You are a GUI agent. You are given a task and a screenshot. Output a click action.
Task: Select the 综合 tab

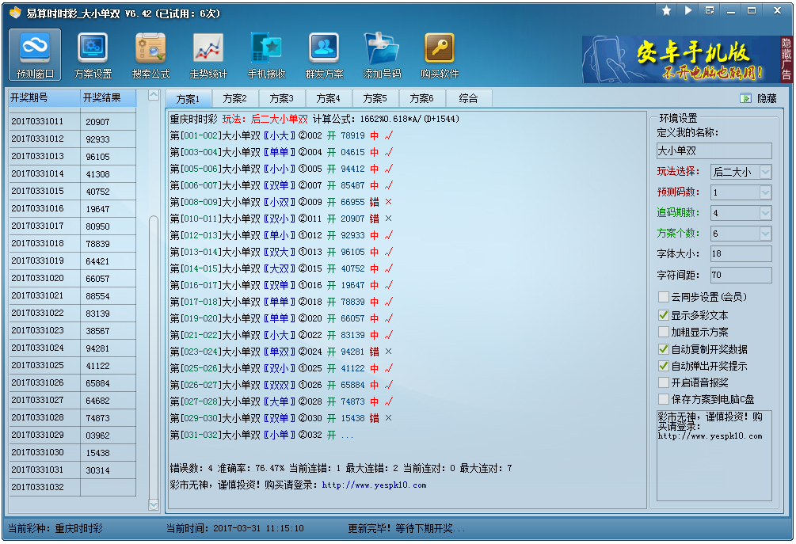pyautogui.click(x=468, y=99)
